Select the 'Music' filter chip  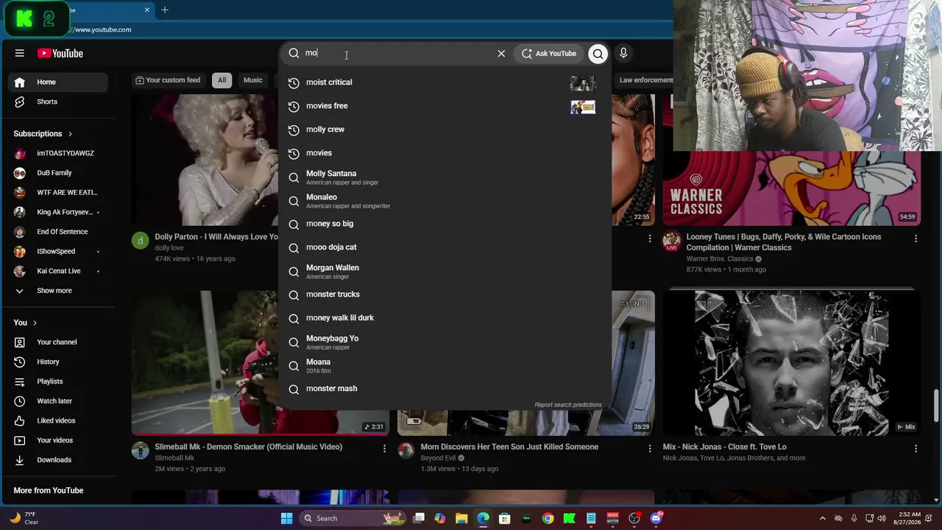(x=253, y=80)
